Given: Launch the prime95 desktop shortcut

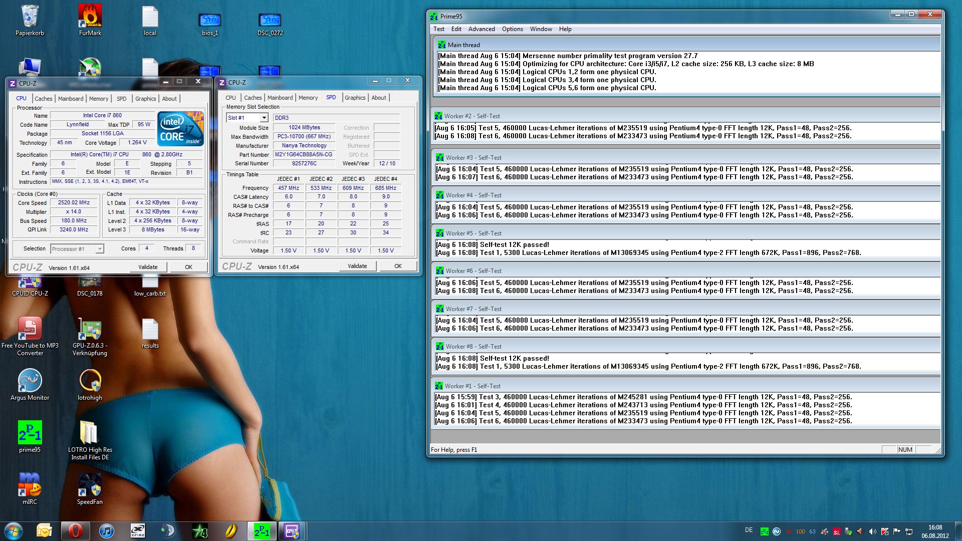Looking at the screenshot, I should 30,433.
